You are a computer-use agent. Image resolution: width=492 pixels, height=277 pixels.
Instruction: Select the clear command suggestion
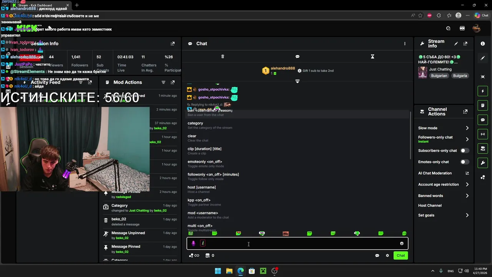[298, 138]
